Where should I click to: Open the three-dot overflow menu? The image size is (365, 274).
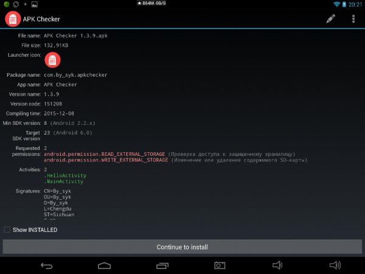tap(353, 19)
